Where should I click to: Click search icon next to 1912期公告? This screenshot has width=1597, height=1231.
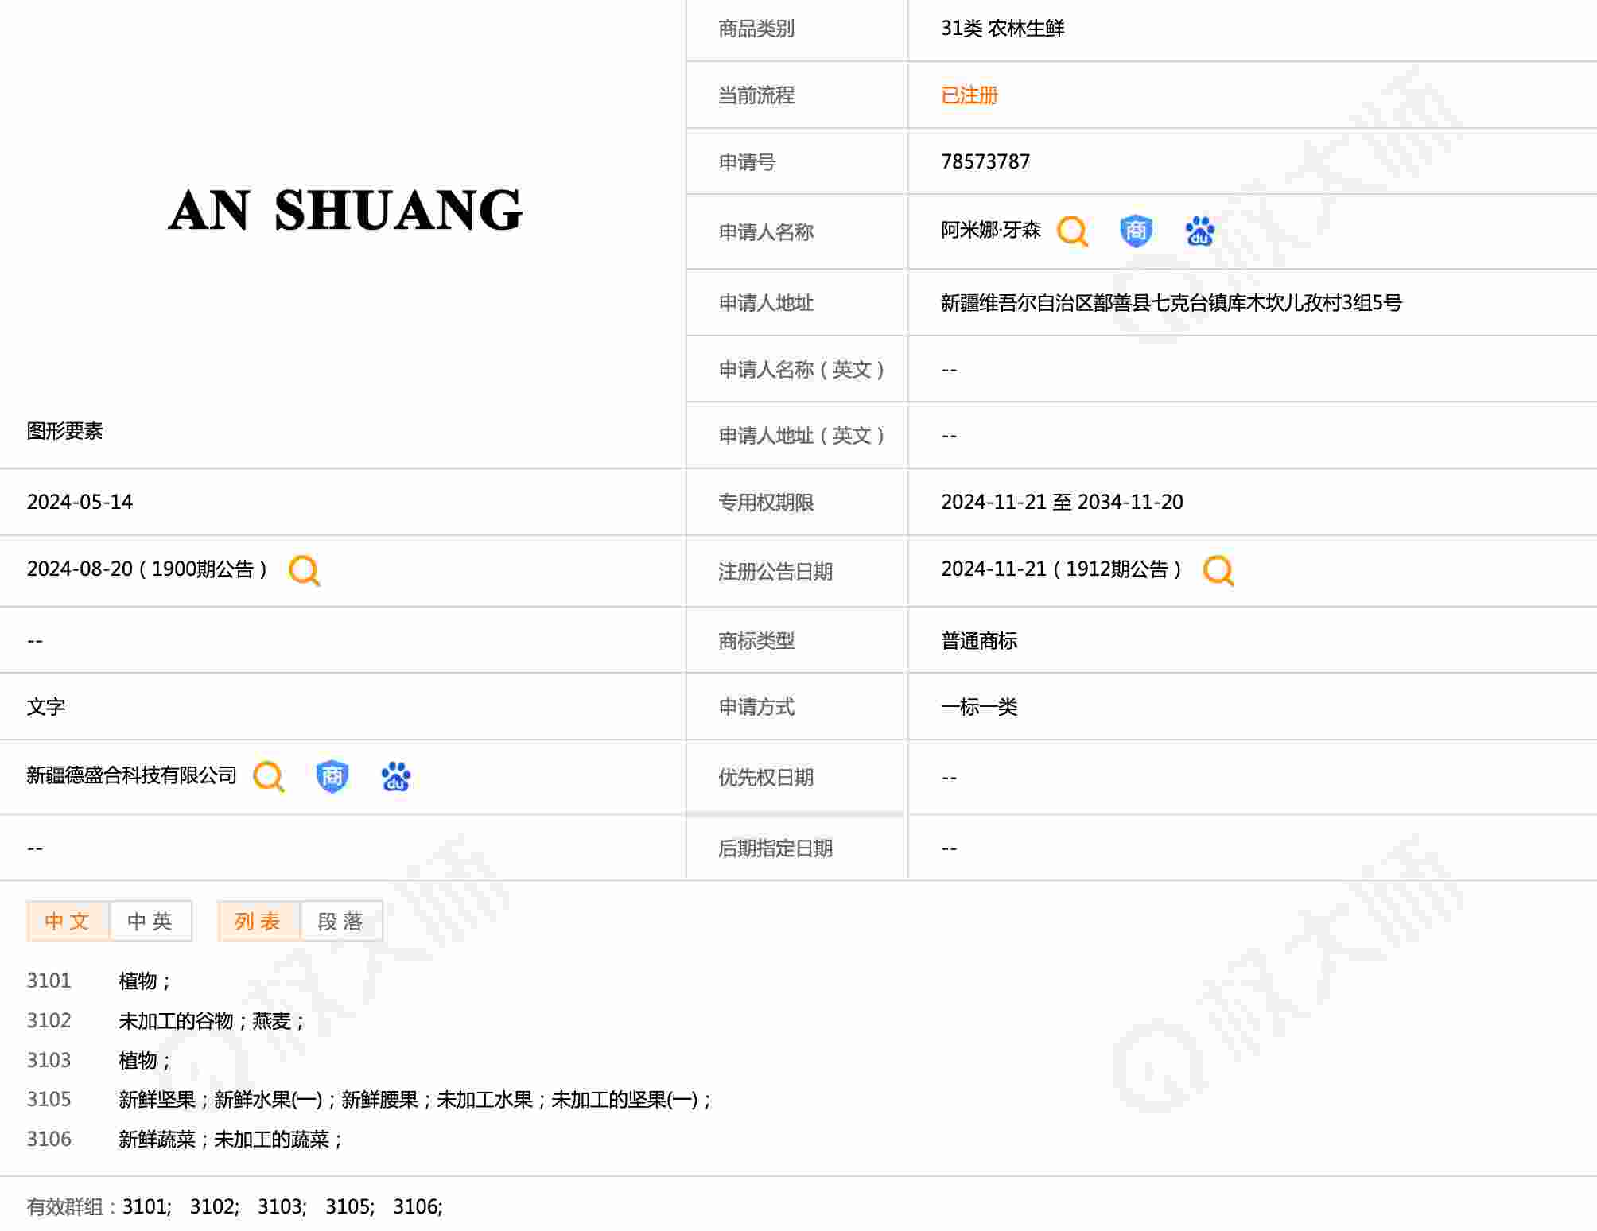click(1218, 570)
